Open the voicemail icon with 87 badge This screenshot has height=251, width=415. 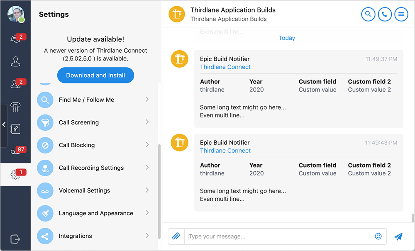click(15, 151)
